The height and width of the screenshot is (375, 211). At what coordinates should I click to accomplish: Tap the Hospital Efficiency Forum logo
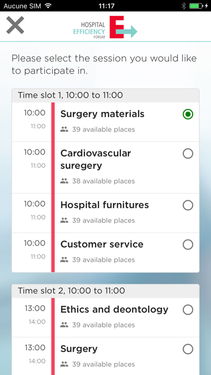(x=105, y=27)
